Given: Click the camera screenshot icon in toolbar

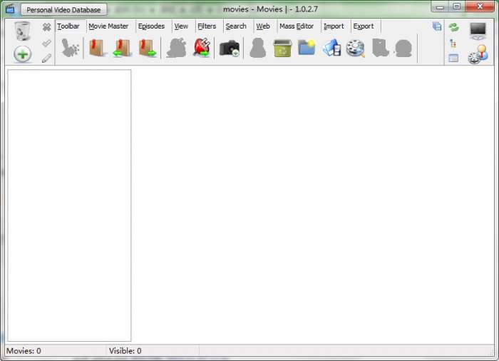Looking at the screenshot, I should [229, 49].
